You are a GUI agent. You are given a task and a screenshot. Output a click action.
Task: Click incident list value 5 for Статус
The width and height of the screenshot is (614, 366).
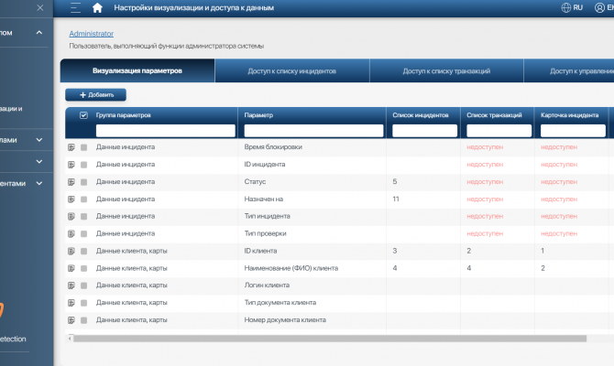pyautogui.click(x=395, y=182)
